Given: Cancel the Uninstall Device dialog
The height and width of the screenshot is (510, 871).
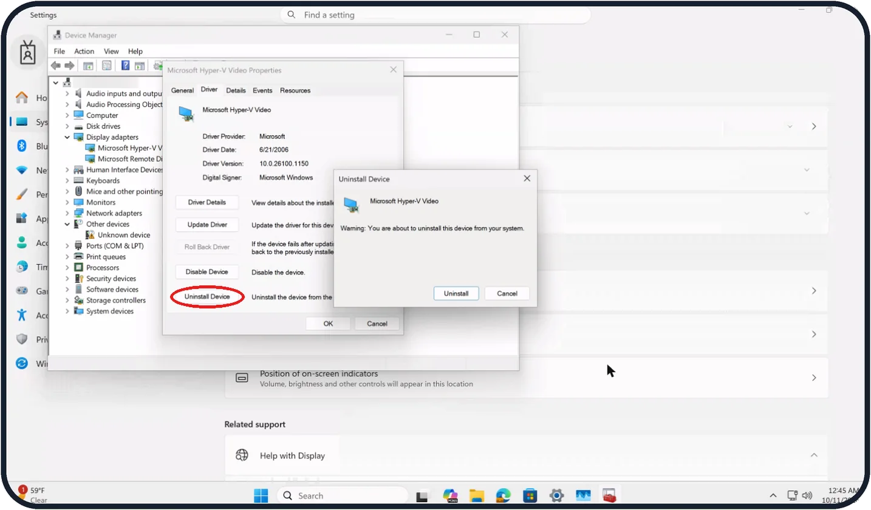Looking at the screenshot, I should 507,293.
